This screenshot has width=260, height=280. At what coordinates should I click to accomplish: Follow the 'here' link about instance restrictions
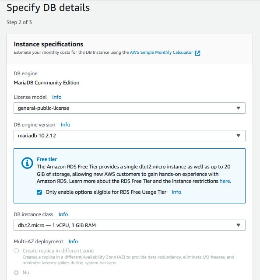(x=225, y=181)
